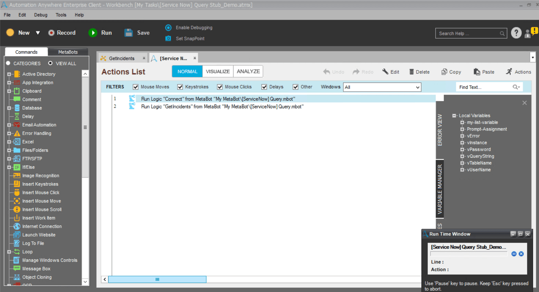Click the green Run play icon
Viewport: 539px width, 292px height.
93,33
